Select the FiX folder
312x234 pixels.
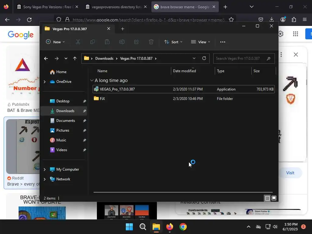(x=184, y=99)
